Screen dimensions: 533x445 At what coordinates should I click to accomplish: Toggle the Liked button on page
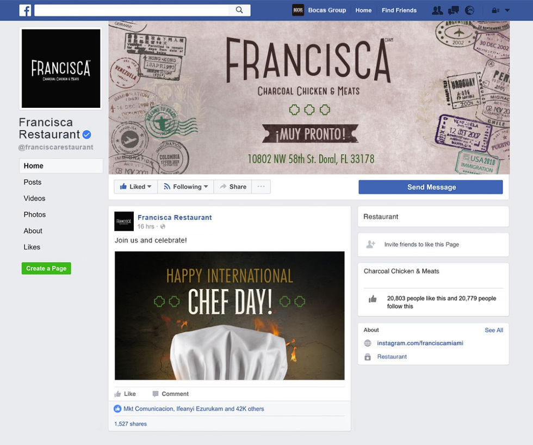[135, 187]
